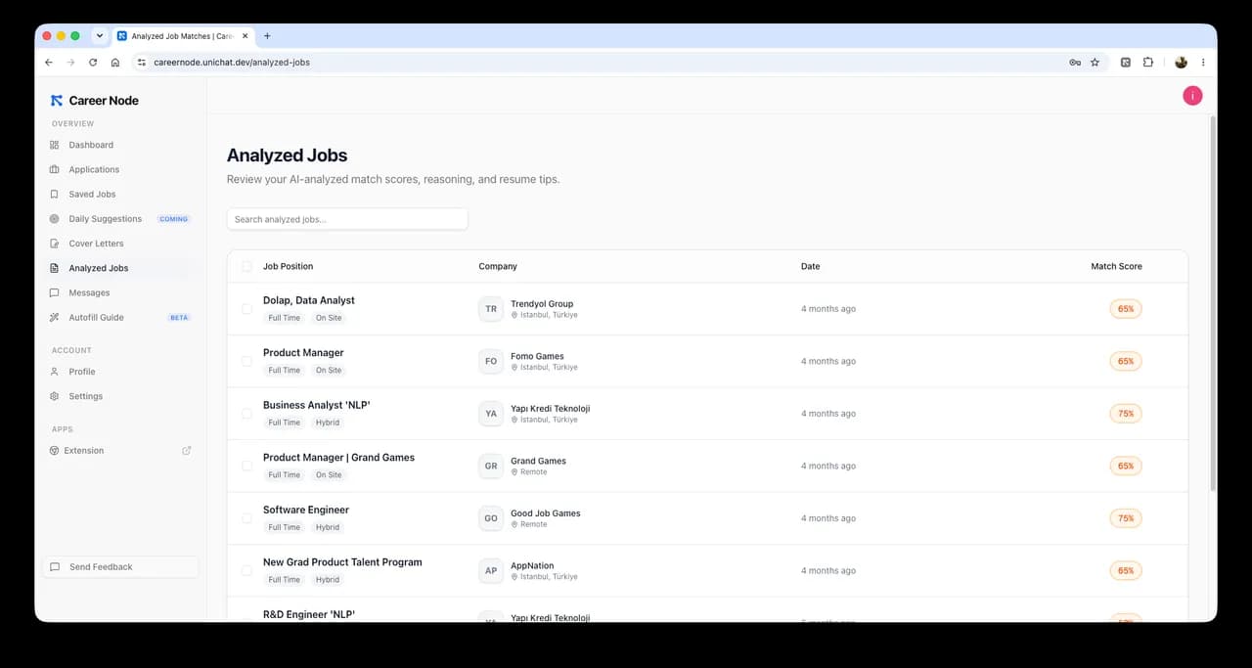Click site info icon in address bar
This screenshot has height=668, width=1252.
(x=142, y=62)
